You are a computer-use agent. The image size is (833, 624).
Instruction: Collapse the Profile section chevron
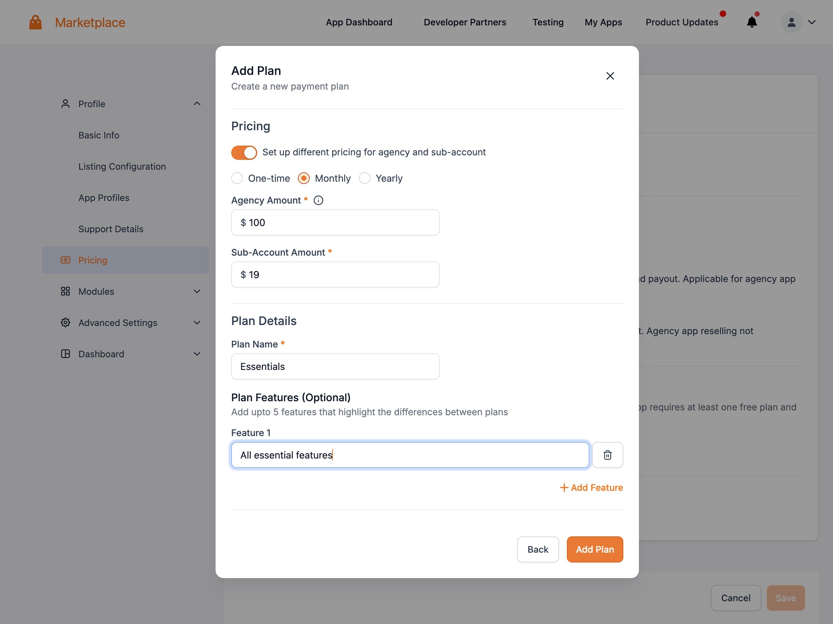click(x=197, y=104)
